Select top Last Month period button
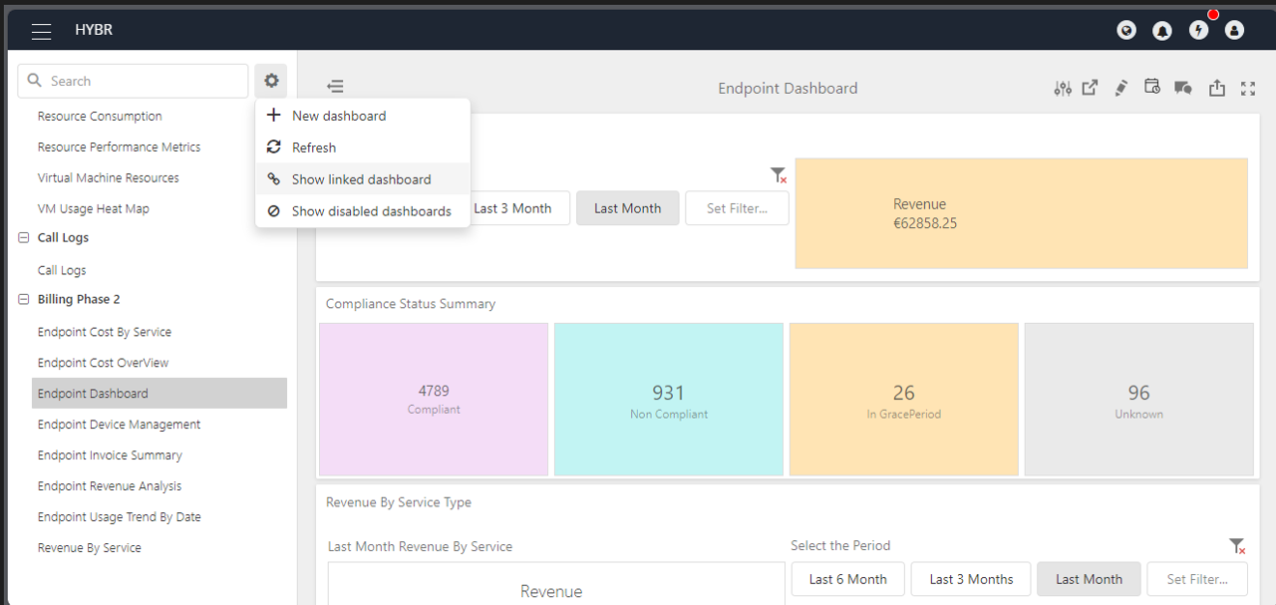This screenshot has width=1276, height=605. point(628,208)
